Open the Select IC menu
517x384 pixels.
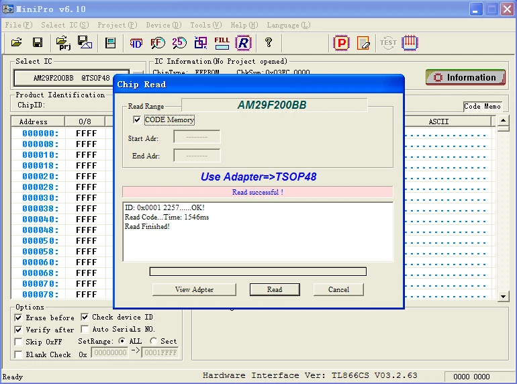(65, 25)
